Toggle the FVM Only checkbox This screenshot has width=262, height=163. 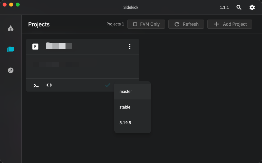click(x=135, y=24)
